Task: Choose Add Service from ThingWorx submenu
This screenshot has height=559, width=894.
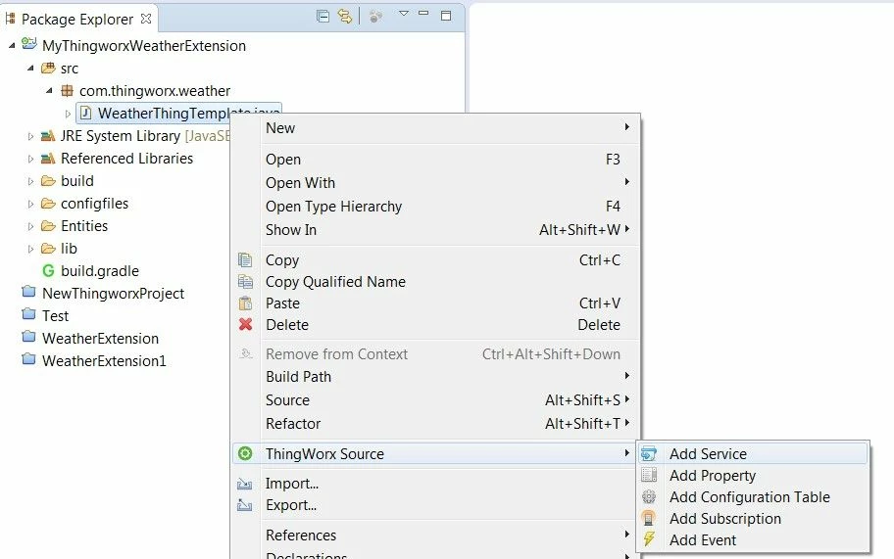Action: (753, 453)
